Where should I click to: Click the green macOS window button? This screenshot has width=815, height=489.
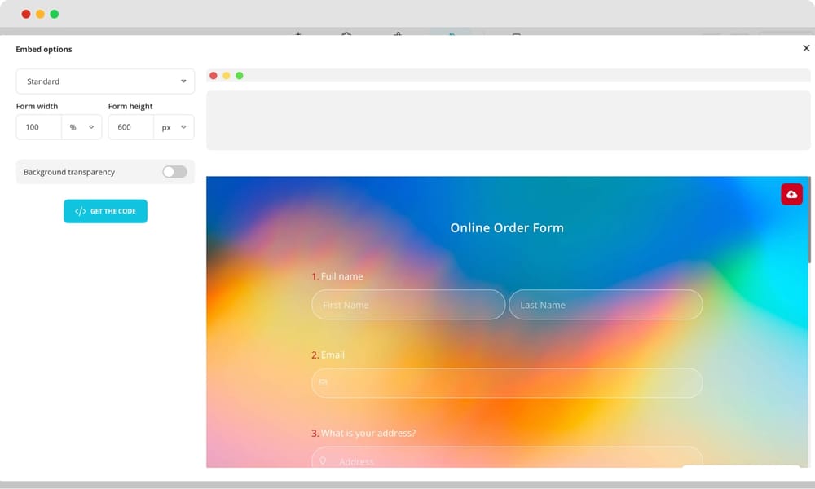[54, 14]
